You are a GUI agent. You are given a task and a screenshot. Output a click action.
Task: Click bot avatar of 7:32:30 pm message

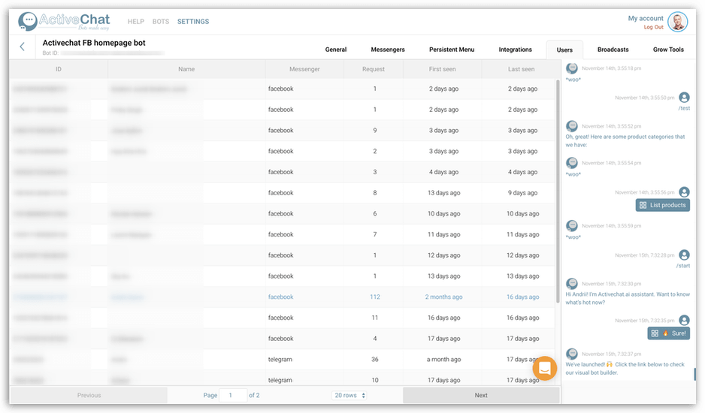(x=572, y=284)
